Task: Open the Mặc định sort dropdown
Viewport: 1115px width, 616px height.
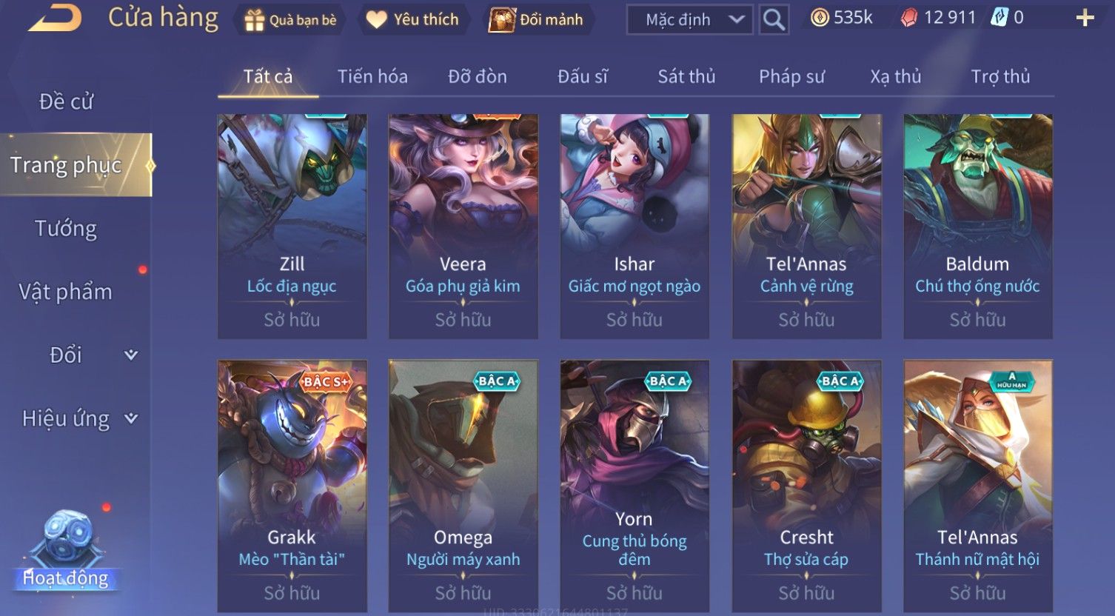Action: 689,20
